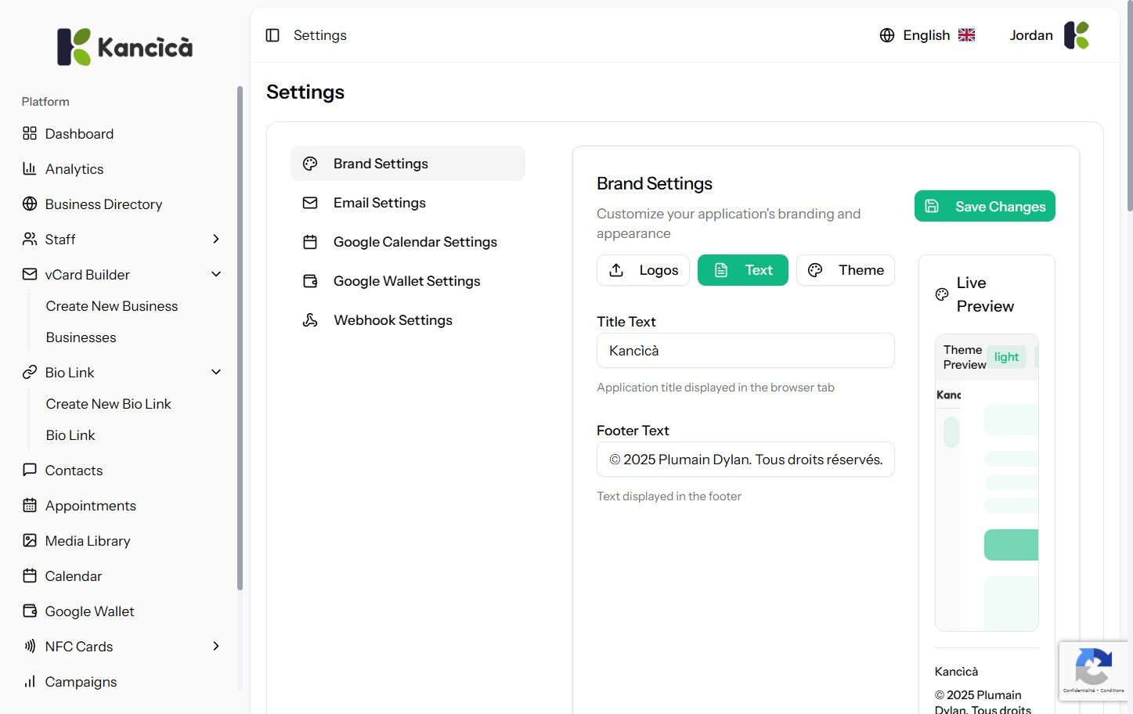Open Media Library page
This screenshot has height=714, width=1133.
click(x=87, y=541)
